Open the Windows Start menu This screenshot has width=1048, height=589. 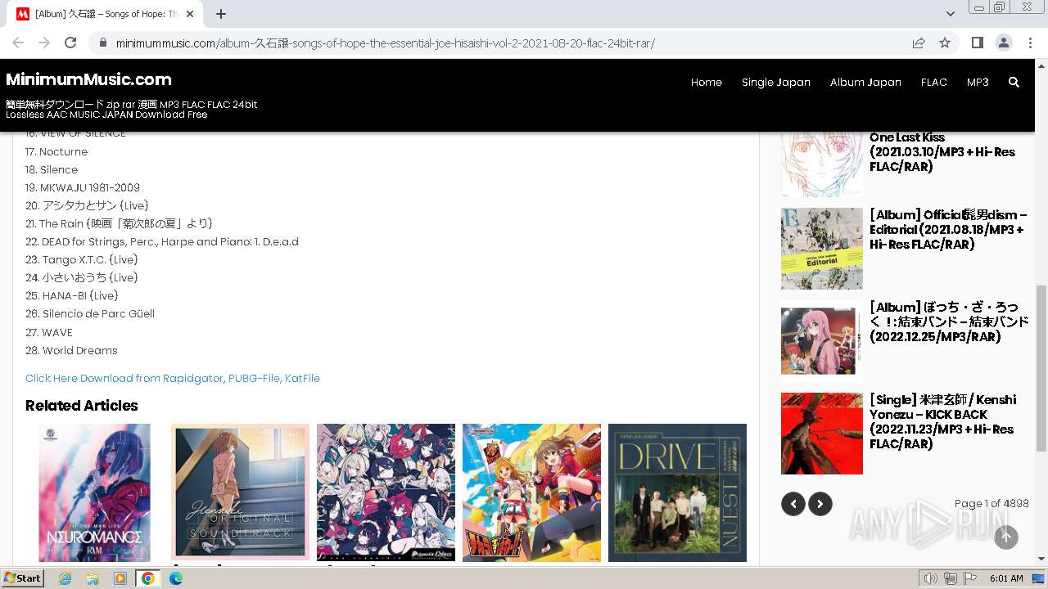(x=23, y=578)
